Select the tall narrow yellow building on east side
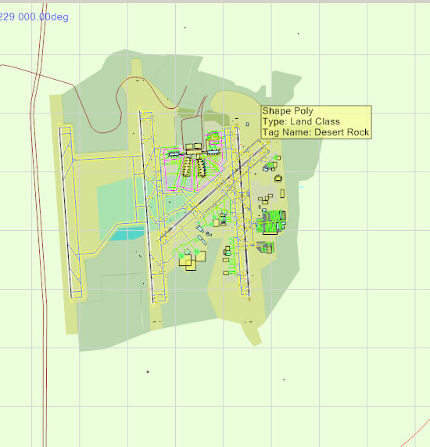The image size is (430, 447). coord(282,193)
